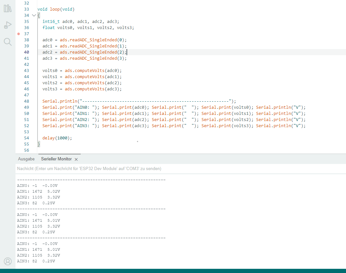Click Serial.print(volts0) on line 49

click(x=227, y=107)
